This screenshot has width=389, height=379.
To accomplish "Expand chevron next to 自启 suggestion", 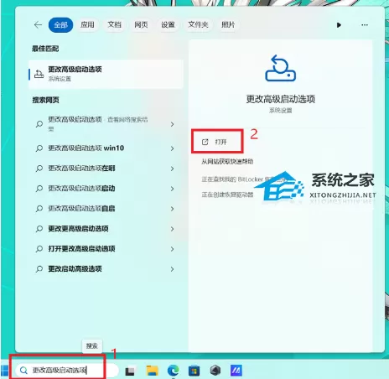I will click(173, 209).
